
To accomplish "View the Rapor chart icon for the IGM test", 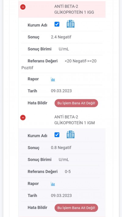I will pos(53,184).
